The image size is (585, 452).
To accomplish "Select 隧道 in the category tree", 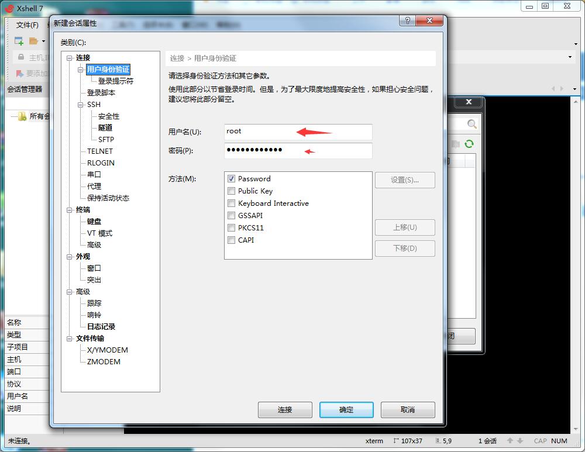I will (105, 128).
